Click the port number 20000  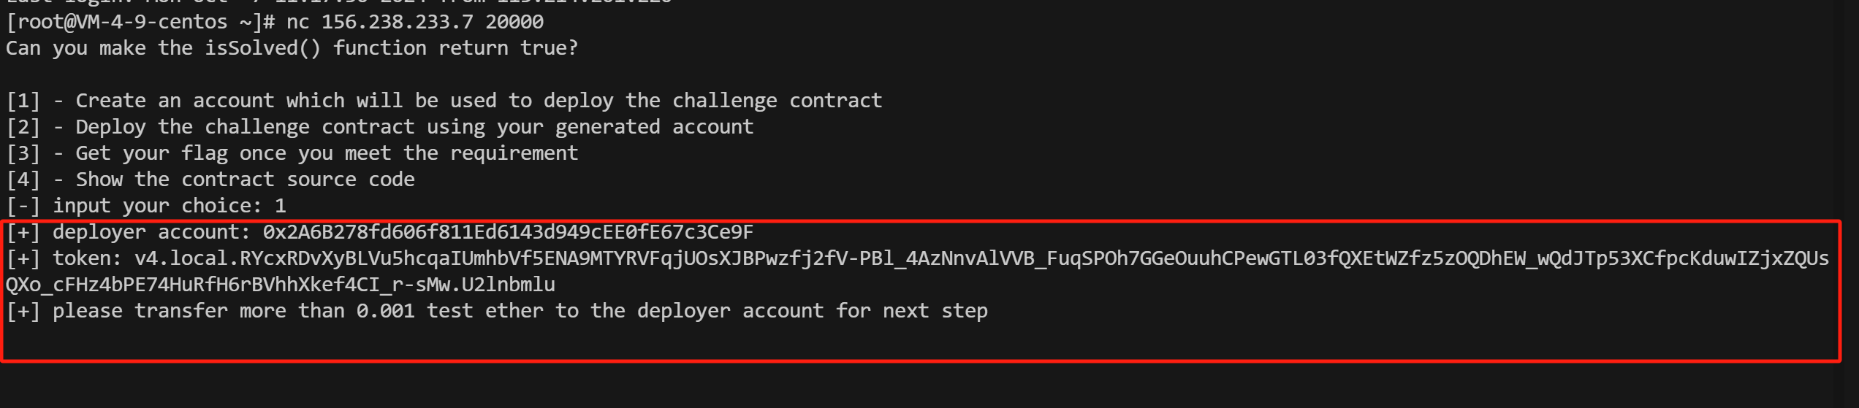tap(514, 22)
